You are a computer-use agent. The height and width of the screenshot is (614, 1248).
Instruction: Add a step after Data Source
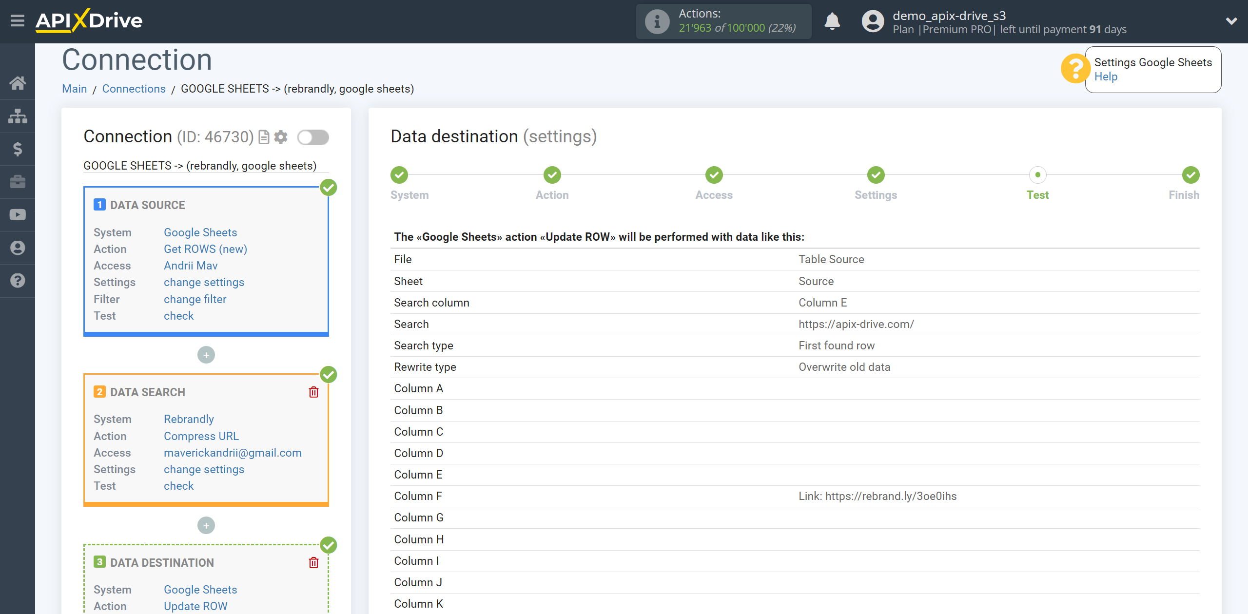[206, 355]
